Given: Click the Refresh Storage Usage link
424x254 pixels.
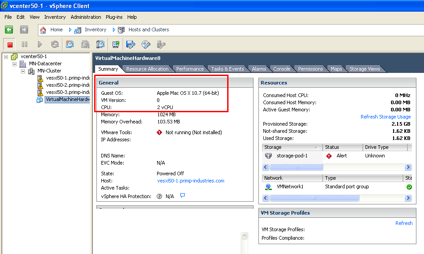Looking at the screenshot, I should click(386, 117).
